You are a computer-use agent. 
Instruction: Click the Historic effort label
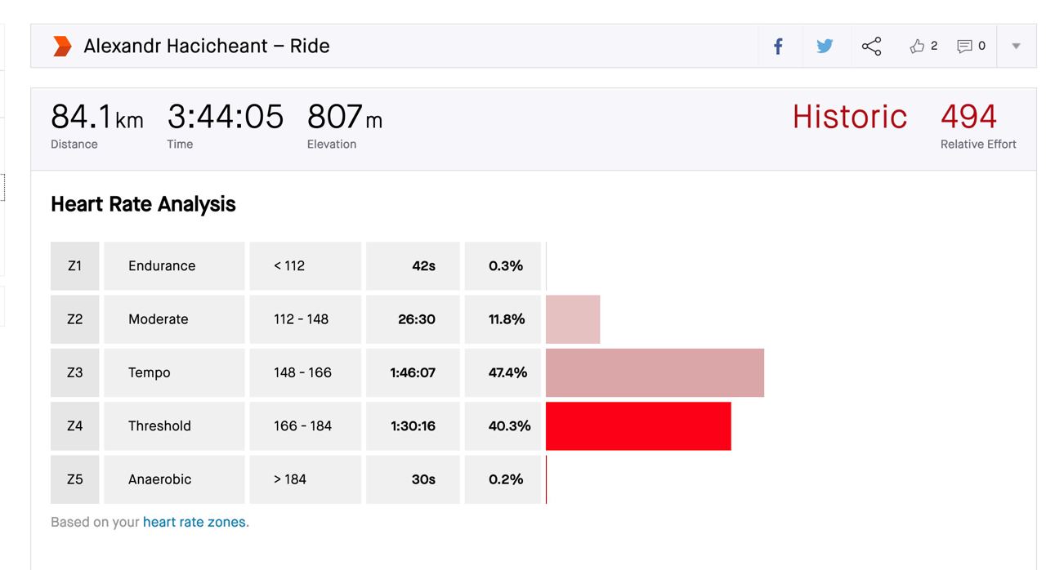(x=849, y=117)
